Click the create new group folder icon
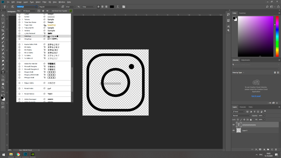The image size is (281, 158). point(268,150)
